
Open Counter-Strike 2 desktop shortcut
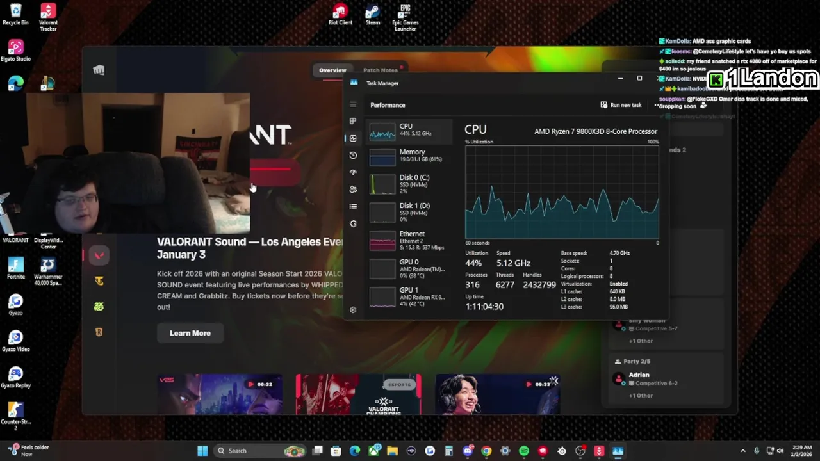pos(15,416)
